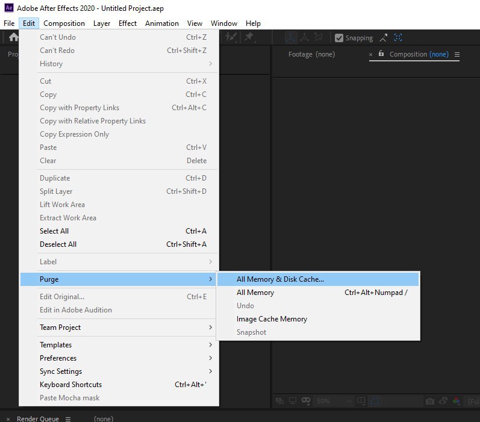Viewport: 480px width, 422px height.
Task: Click the Extract Work Area entry
Action: (119, 217)
